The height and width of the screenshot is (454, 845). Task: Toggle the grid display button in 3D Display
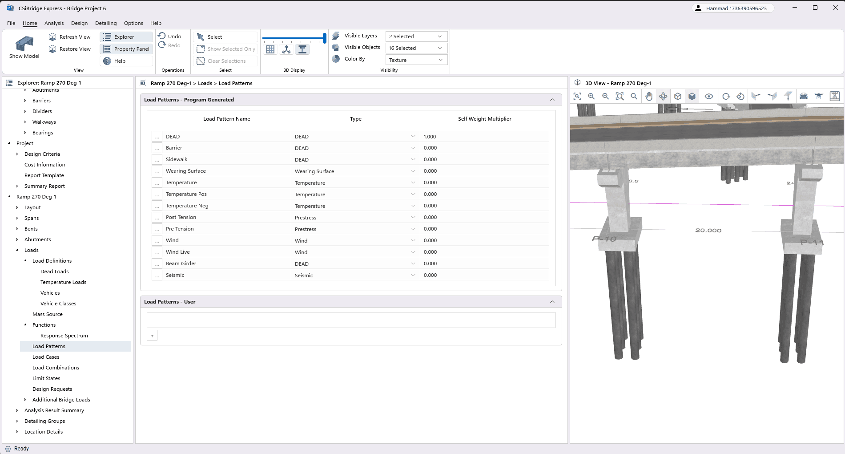point(270,50)
